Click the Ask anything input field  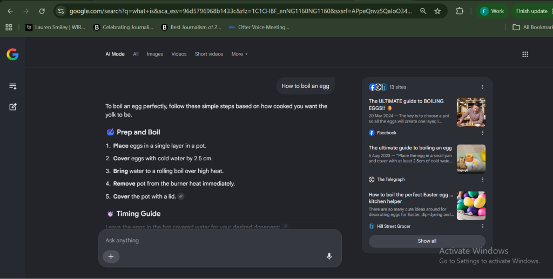tap(220, 240)
